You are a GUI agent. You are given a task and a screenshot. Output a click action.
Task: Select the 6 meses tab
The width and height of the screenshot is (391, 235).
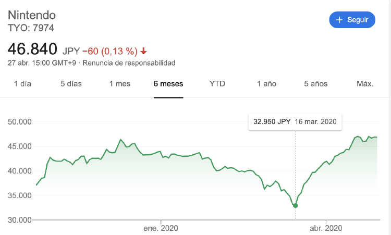coord(168,84)
